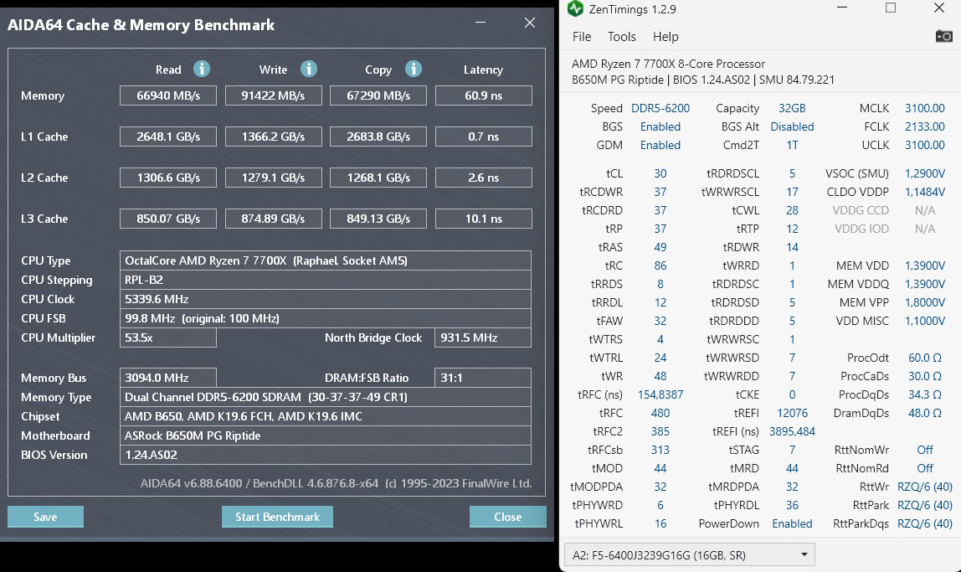Click the BIOS Version value 1.24.AS02
961x572 pixels.
click(326, 455)
